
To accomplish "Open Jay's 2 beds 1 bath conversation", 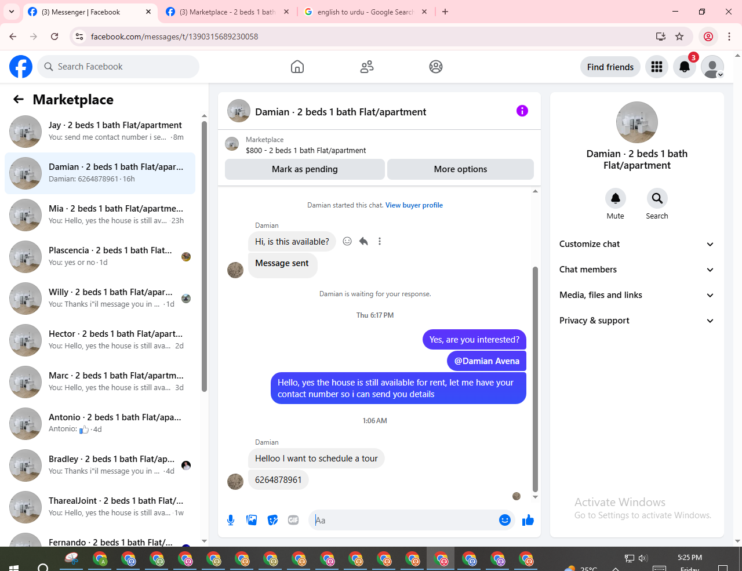I will coord(100,132).
